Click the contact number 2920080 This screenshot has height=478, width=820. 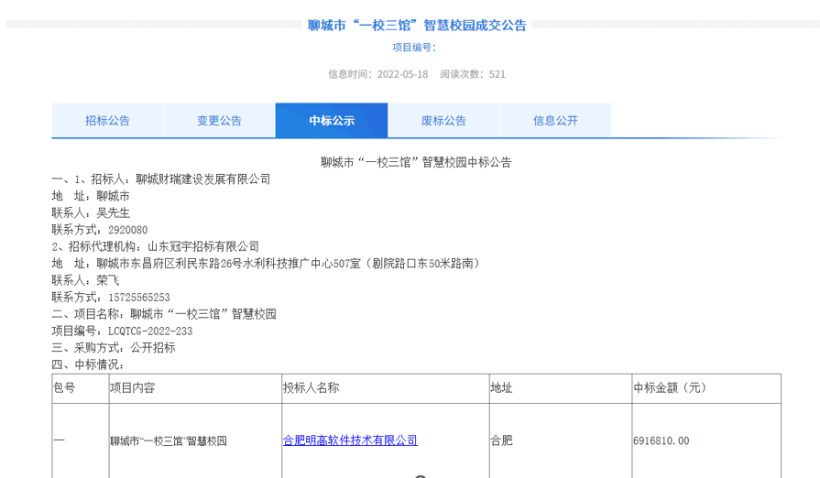[127, 230]
